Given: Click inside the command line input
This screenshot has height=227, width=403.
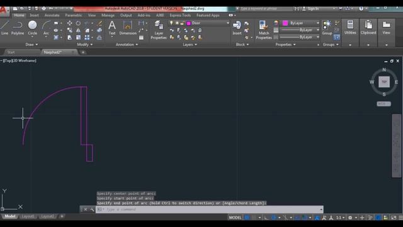Looking at the screenshot, I should click(x=210, y=209).
